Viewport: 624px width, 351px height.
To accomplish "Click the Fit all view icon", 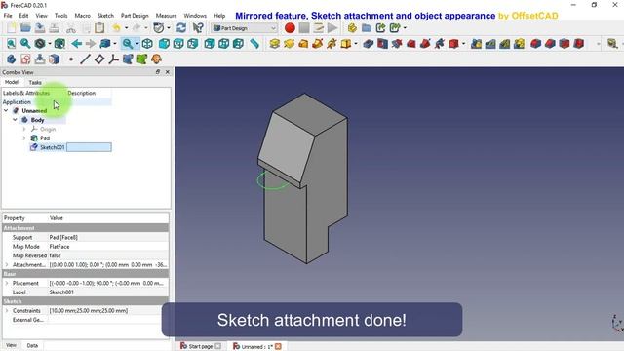I will [x=11, y=43].
